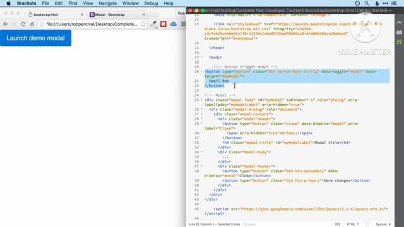Click the Bootstrap favicon on the Modal tab
Image resolution: width=404 pixels, height=227 pixels.
click(x=92, y=15)
